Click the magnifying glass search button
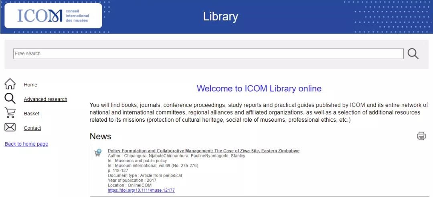This screenshot has width=433, height=197. click(x=413, y=54)
